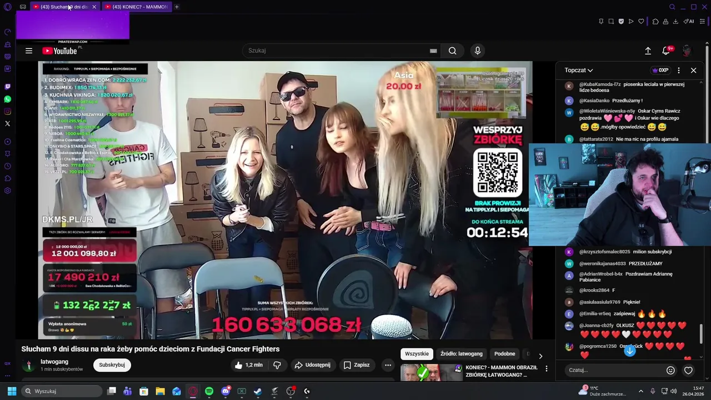This screenshot has width=711, height=400.
Task: Open X (Twitter) in the Opera sidebar
Action: (7, 123)
